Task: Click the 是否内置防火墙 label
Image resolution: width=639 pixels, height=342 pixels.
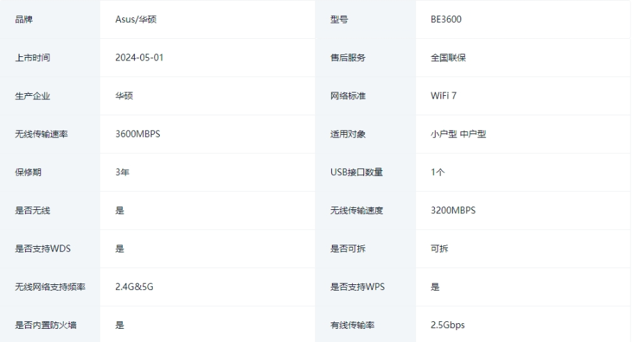Action: tap(46, 325)
